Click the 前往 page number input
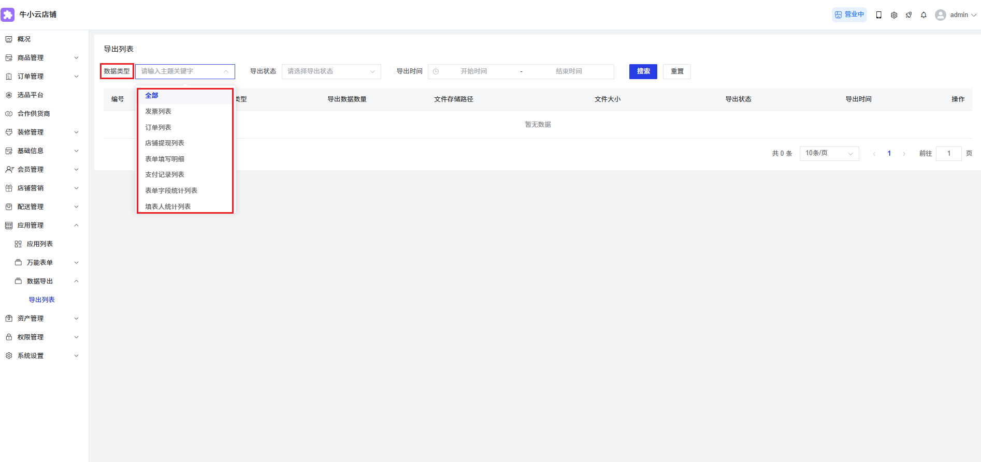This screenshot has width=981, height=462. 948,154
